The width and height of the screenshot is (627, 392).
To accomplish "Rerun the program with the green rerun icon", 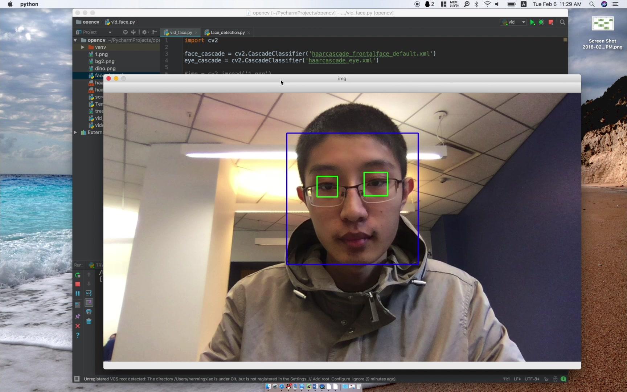I will [78, 275].
